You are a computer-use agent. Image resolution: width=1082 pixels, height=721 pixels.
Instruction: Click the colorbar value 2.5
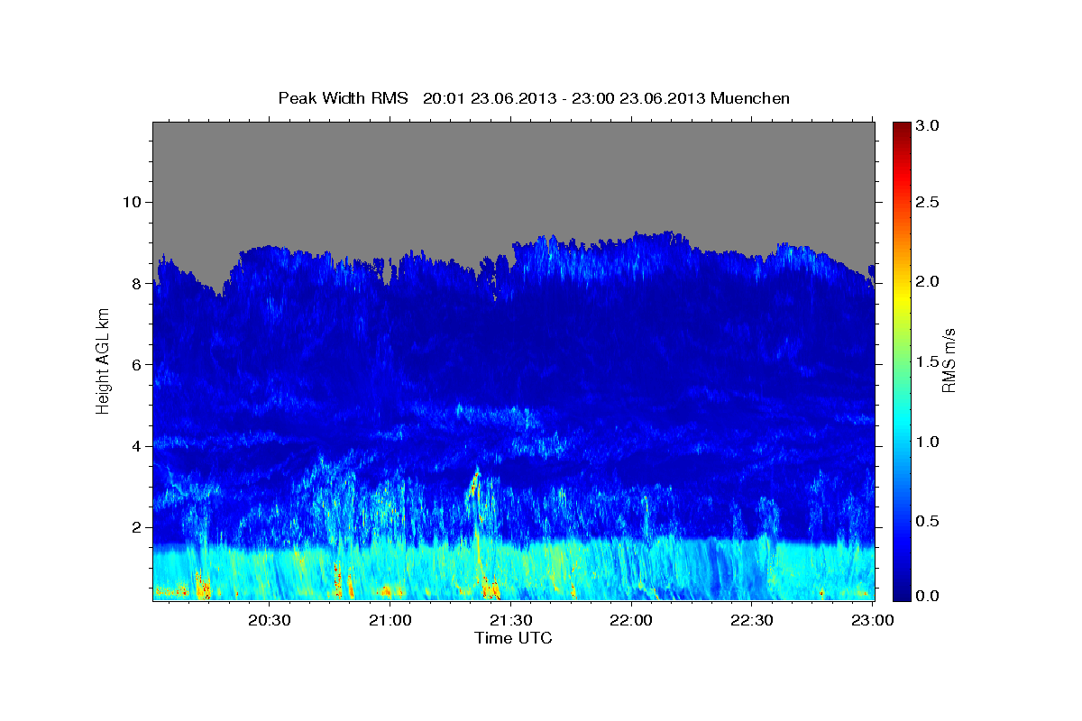click(x=929, y=203)
